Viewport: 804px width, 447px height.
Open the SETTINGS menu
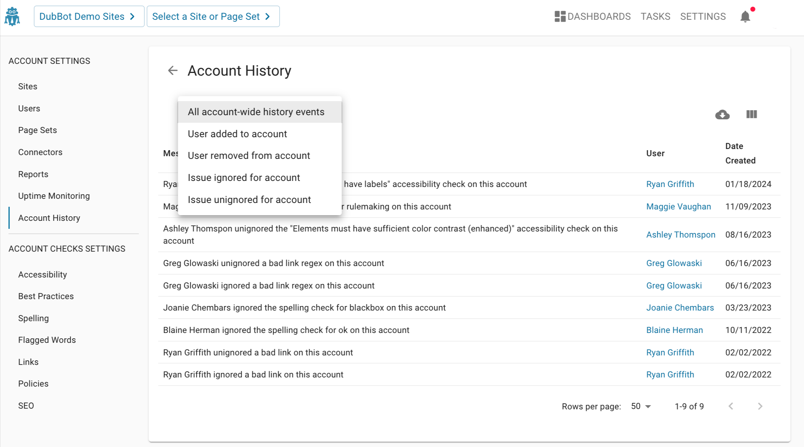click(x=703, y=16)
